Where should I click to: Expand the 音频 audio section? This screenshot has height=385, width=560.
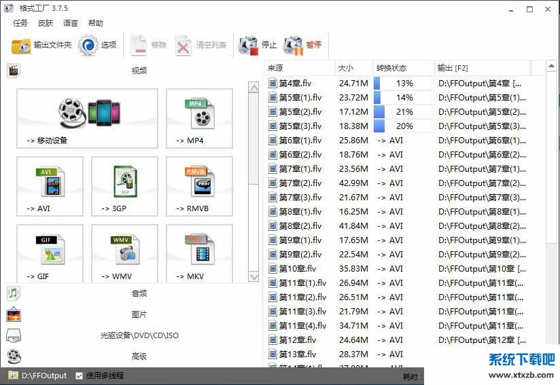[139, 293]
